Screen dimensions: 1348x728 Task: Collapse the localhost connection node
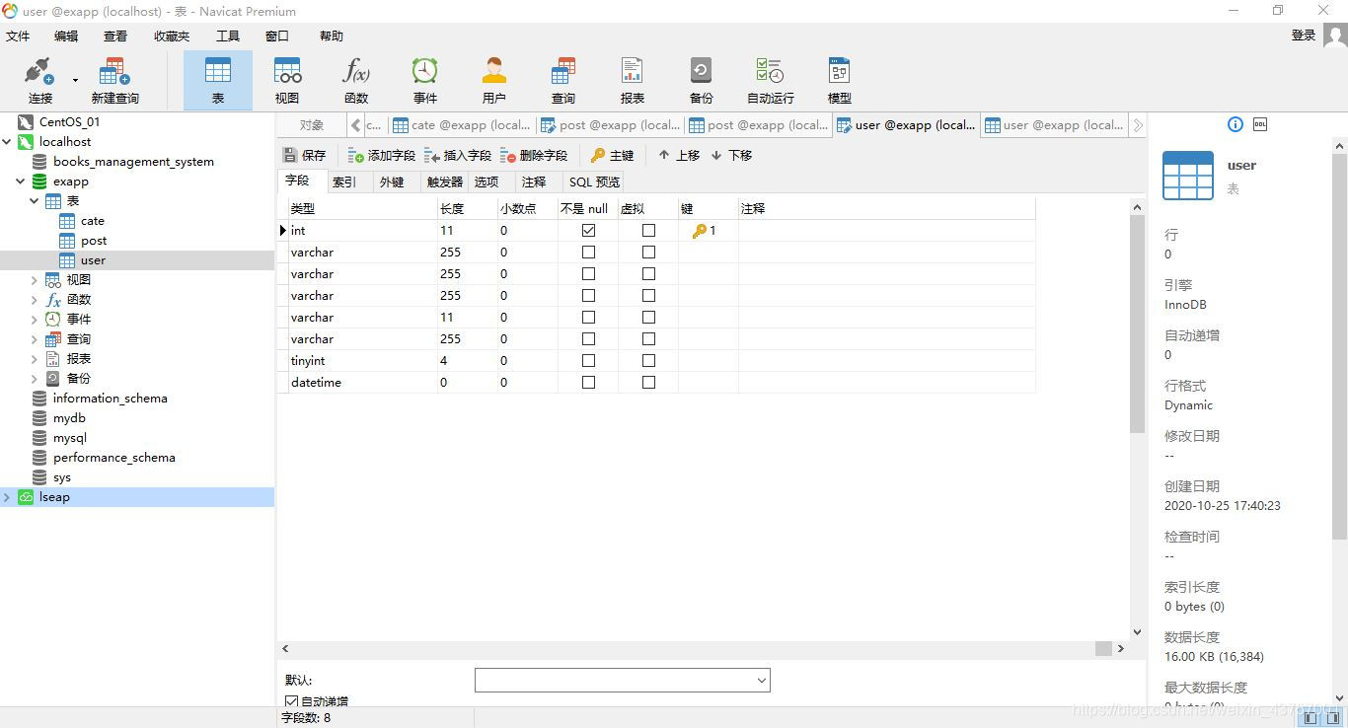pyautogui.click(x=7, y=142)
